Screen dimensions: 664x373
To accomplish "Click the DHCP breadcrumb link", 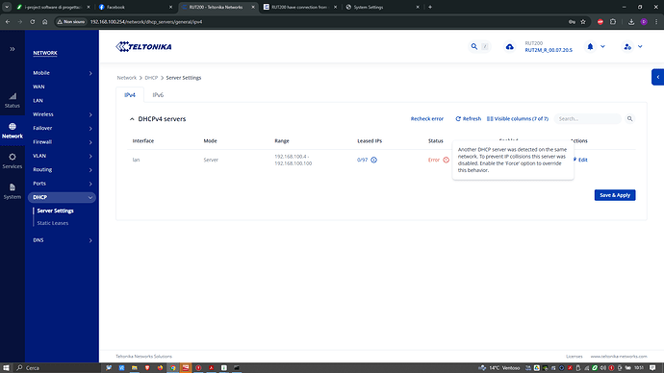I will [151, 78].
